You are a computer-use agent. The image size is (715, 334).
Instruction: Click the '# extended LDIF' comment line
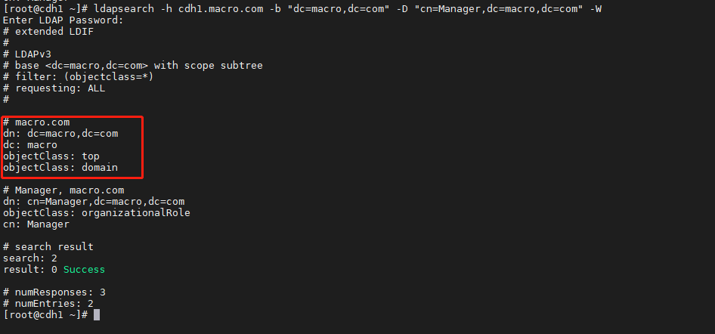click(x=48, y=32)
